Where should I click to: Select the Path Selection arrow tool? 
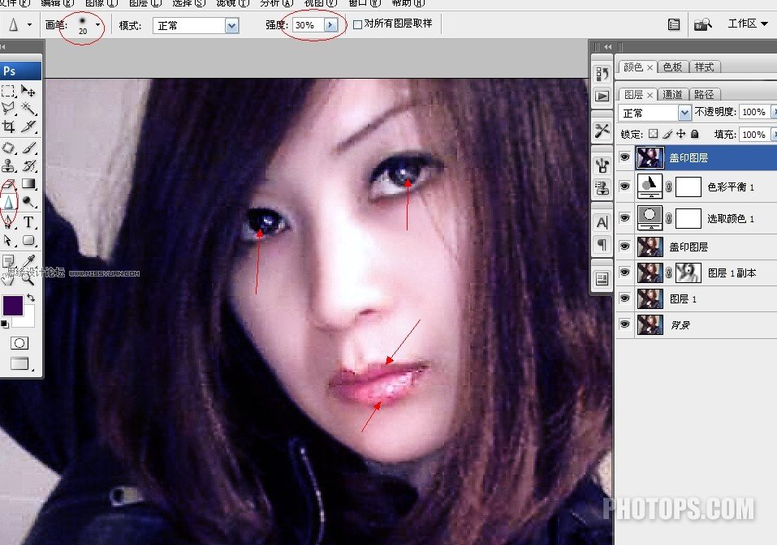[x=8, y=241]
